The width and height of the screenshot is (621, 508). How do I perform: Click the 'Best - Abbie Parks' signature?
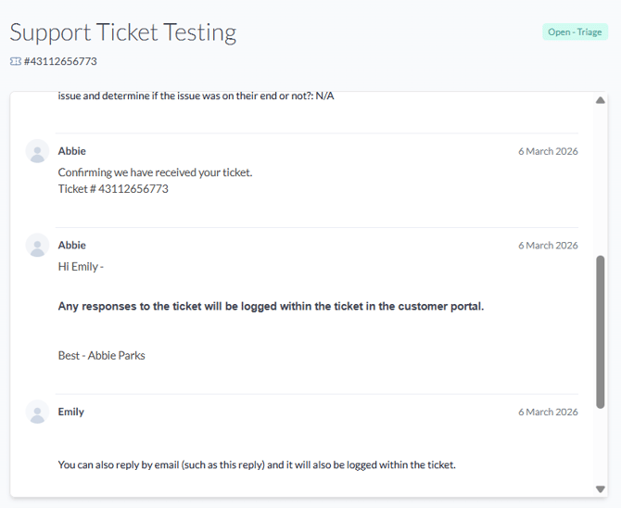102,355
